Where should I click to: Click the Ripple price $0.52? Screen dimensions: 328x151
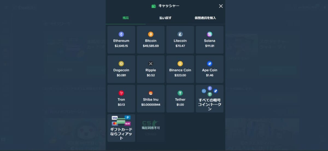point(151,75)
